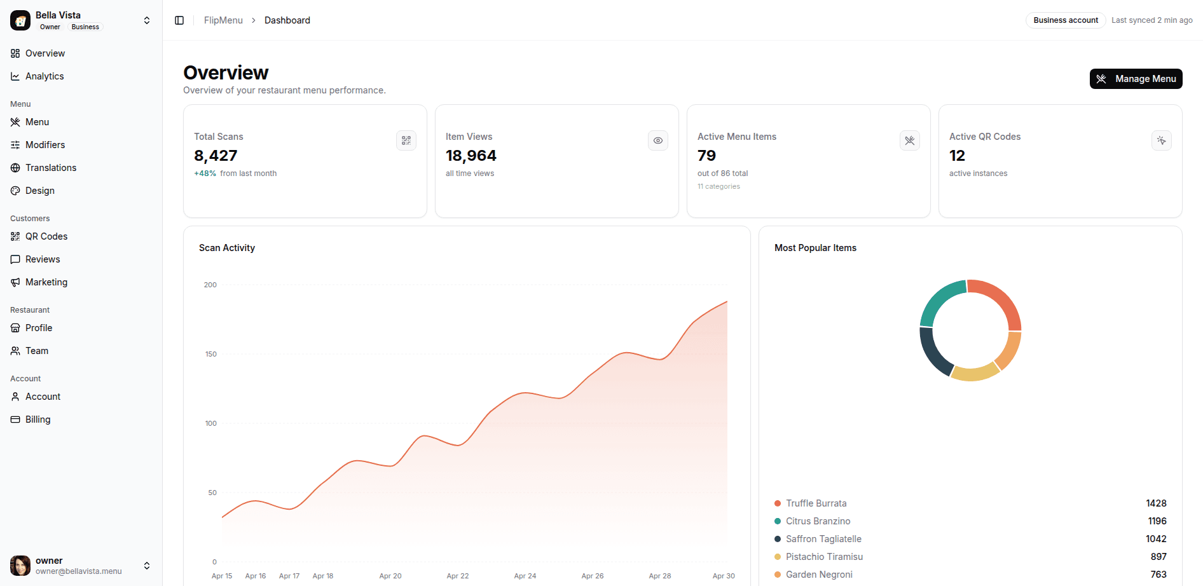
Task: Open the Analytics page label
Action: [45, 76]
